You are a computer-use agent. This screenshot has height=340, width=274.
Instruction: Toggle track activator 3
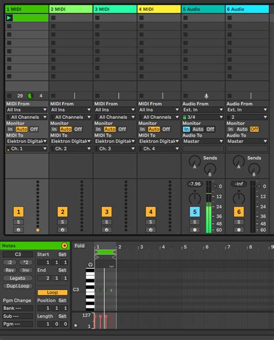tap(106, 212)
